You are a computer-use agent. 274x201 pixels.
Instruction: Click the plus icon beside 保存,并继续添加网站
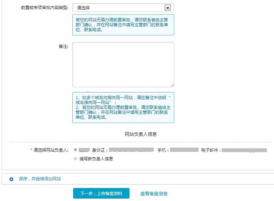11,179
